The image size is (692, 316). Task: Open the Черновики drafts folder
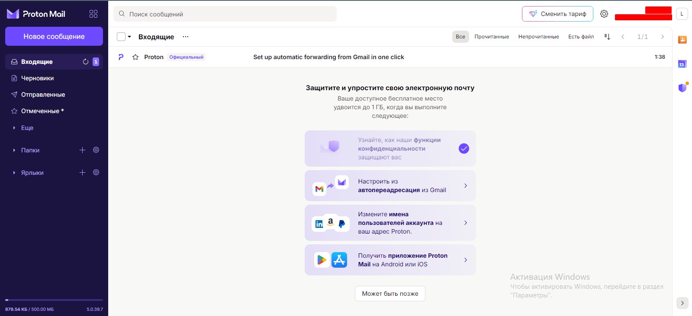pyautogui.click(x=54, y=78)
